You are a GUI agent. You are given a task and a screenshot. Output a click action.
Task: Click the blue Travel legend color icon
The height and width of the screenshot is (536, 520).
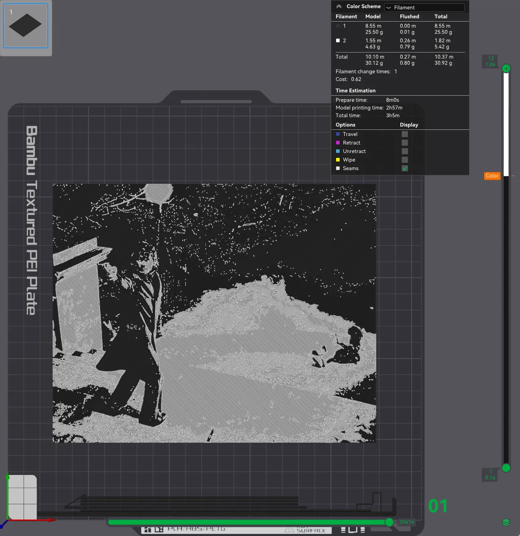(338, 134)
